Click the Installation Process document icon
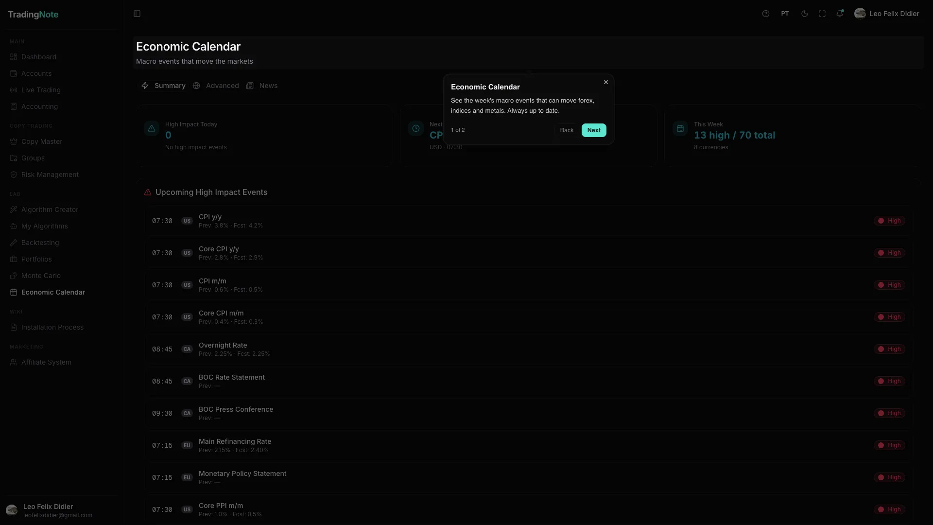 [14, 327]
